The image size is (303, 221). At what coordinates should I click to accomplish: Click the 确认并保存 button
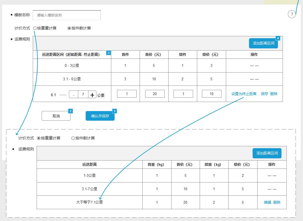(x=100, y=116)
